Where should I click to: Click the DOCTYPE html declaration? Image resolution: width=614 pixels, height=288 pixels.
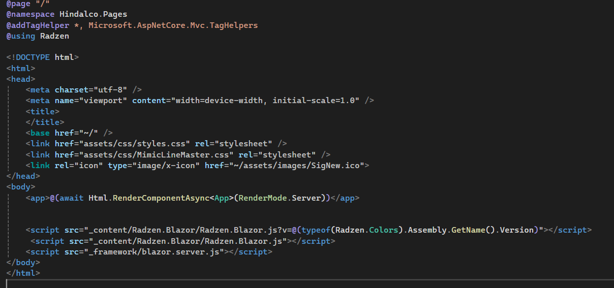pyautogui.click(x=43, y=57)
